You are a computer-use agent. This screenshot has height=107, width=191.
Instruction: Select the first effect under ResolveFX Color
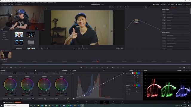(x=175, y=35)
